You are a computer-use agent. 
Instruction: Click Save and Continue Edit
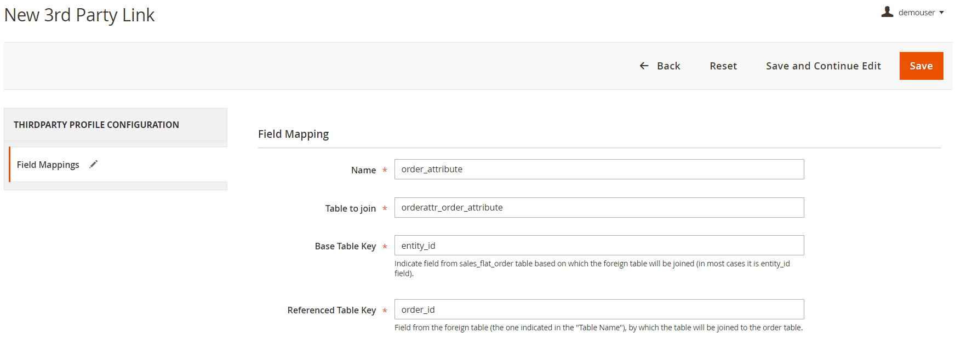(824, 66)
